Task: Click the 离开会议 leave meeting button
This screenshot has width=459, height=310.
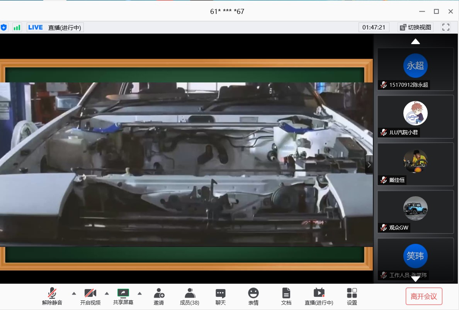Action: [423, 296]
